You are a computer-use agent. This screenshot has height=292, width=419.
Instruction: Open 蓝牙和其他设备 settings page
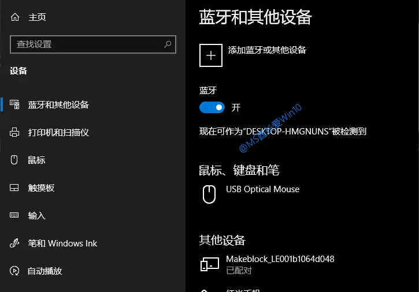(x=58, y=104)
